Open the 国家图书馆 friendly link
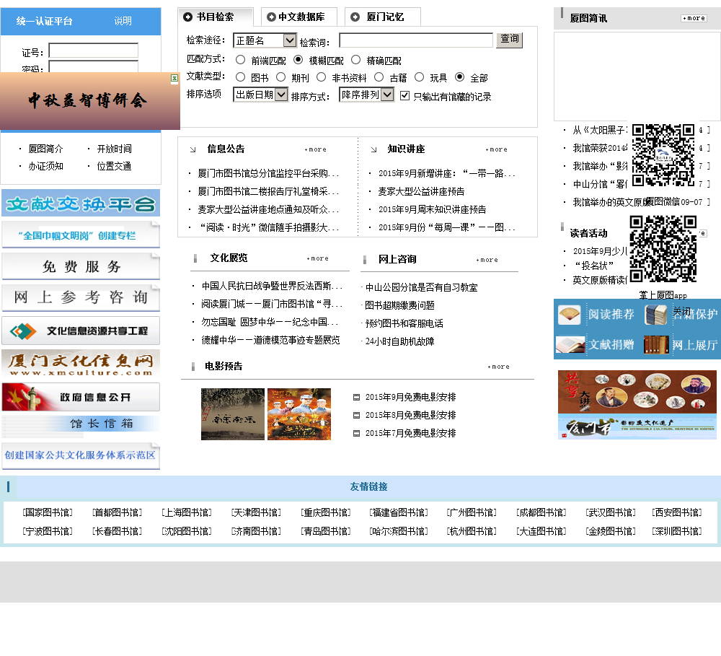Image resolution: width=721 pixels, height=656 pixels. (48, 513)
